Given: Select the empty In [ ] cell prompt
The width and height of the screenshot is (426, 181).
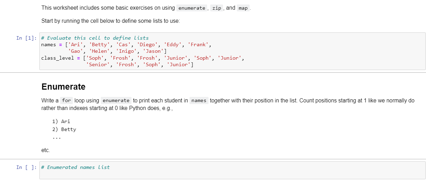Looking at the screenshot, I should click(26, 167).
